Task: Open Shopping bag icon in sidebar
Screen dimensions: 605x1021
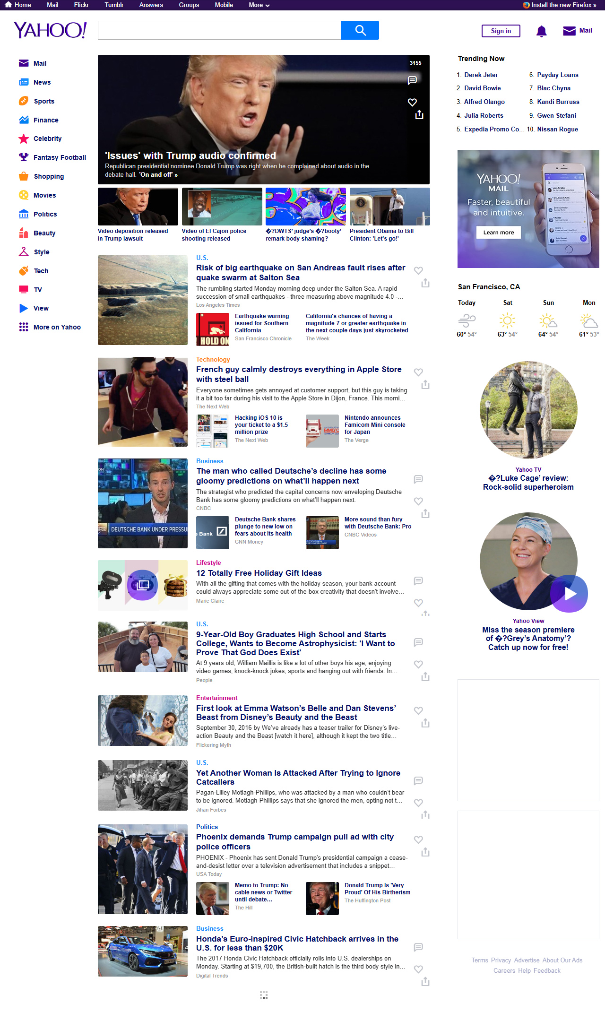Action: coord(24,176)
